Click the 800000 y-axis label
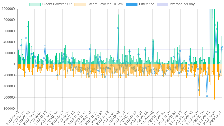Image resolution: width=224 pixels, height=126 pixels. [x=9, y=20]
